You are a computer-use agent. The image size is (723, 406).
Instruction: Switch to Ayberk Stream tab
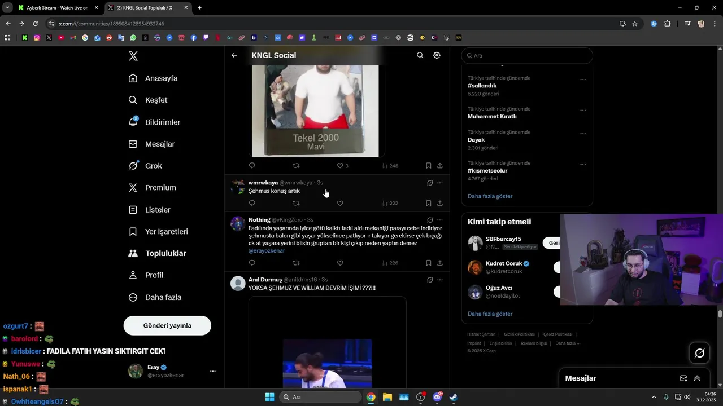[x=57, y=8]
